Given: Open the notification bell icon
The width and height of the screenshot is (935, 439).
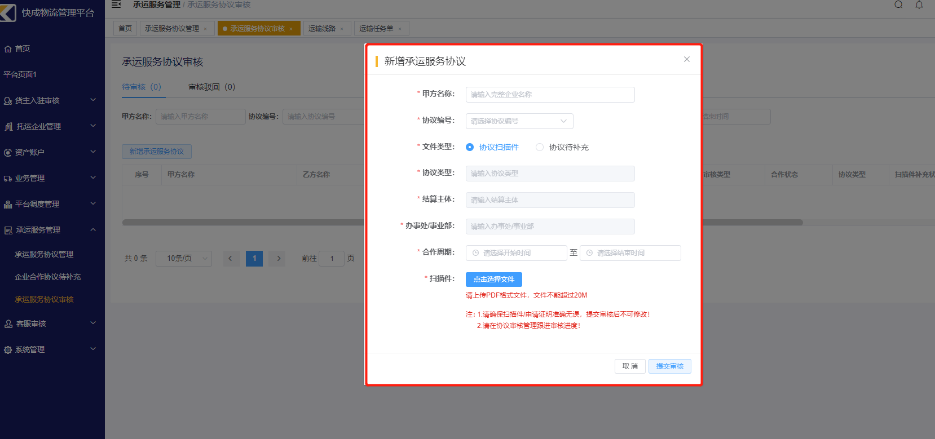Looking at the screenshot, I should 919,5.
